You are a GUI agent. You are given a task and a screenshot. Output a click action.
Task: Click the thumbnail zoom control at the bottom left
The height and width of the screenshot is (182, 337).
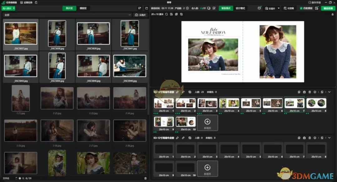tap(23, 178)
